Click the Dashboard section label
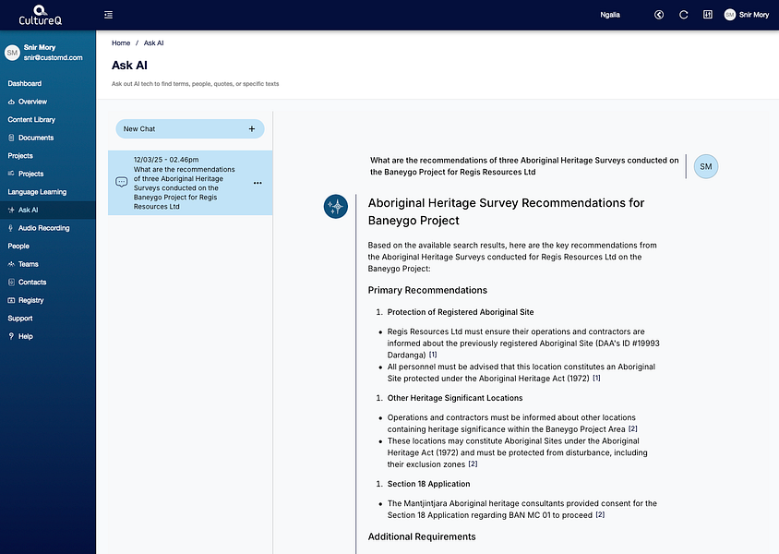This screenshot has width=779, height=554. [x=25, y=83]
